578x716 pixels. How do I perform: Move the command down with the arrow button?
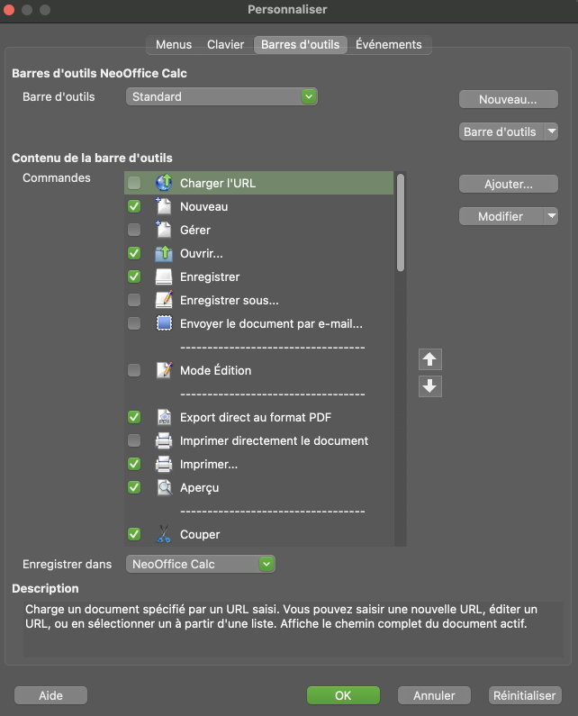click(x=430, y=386)
